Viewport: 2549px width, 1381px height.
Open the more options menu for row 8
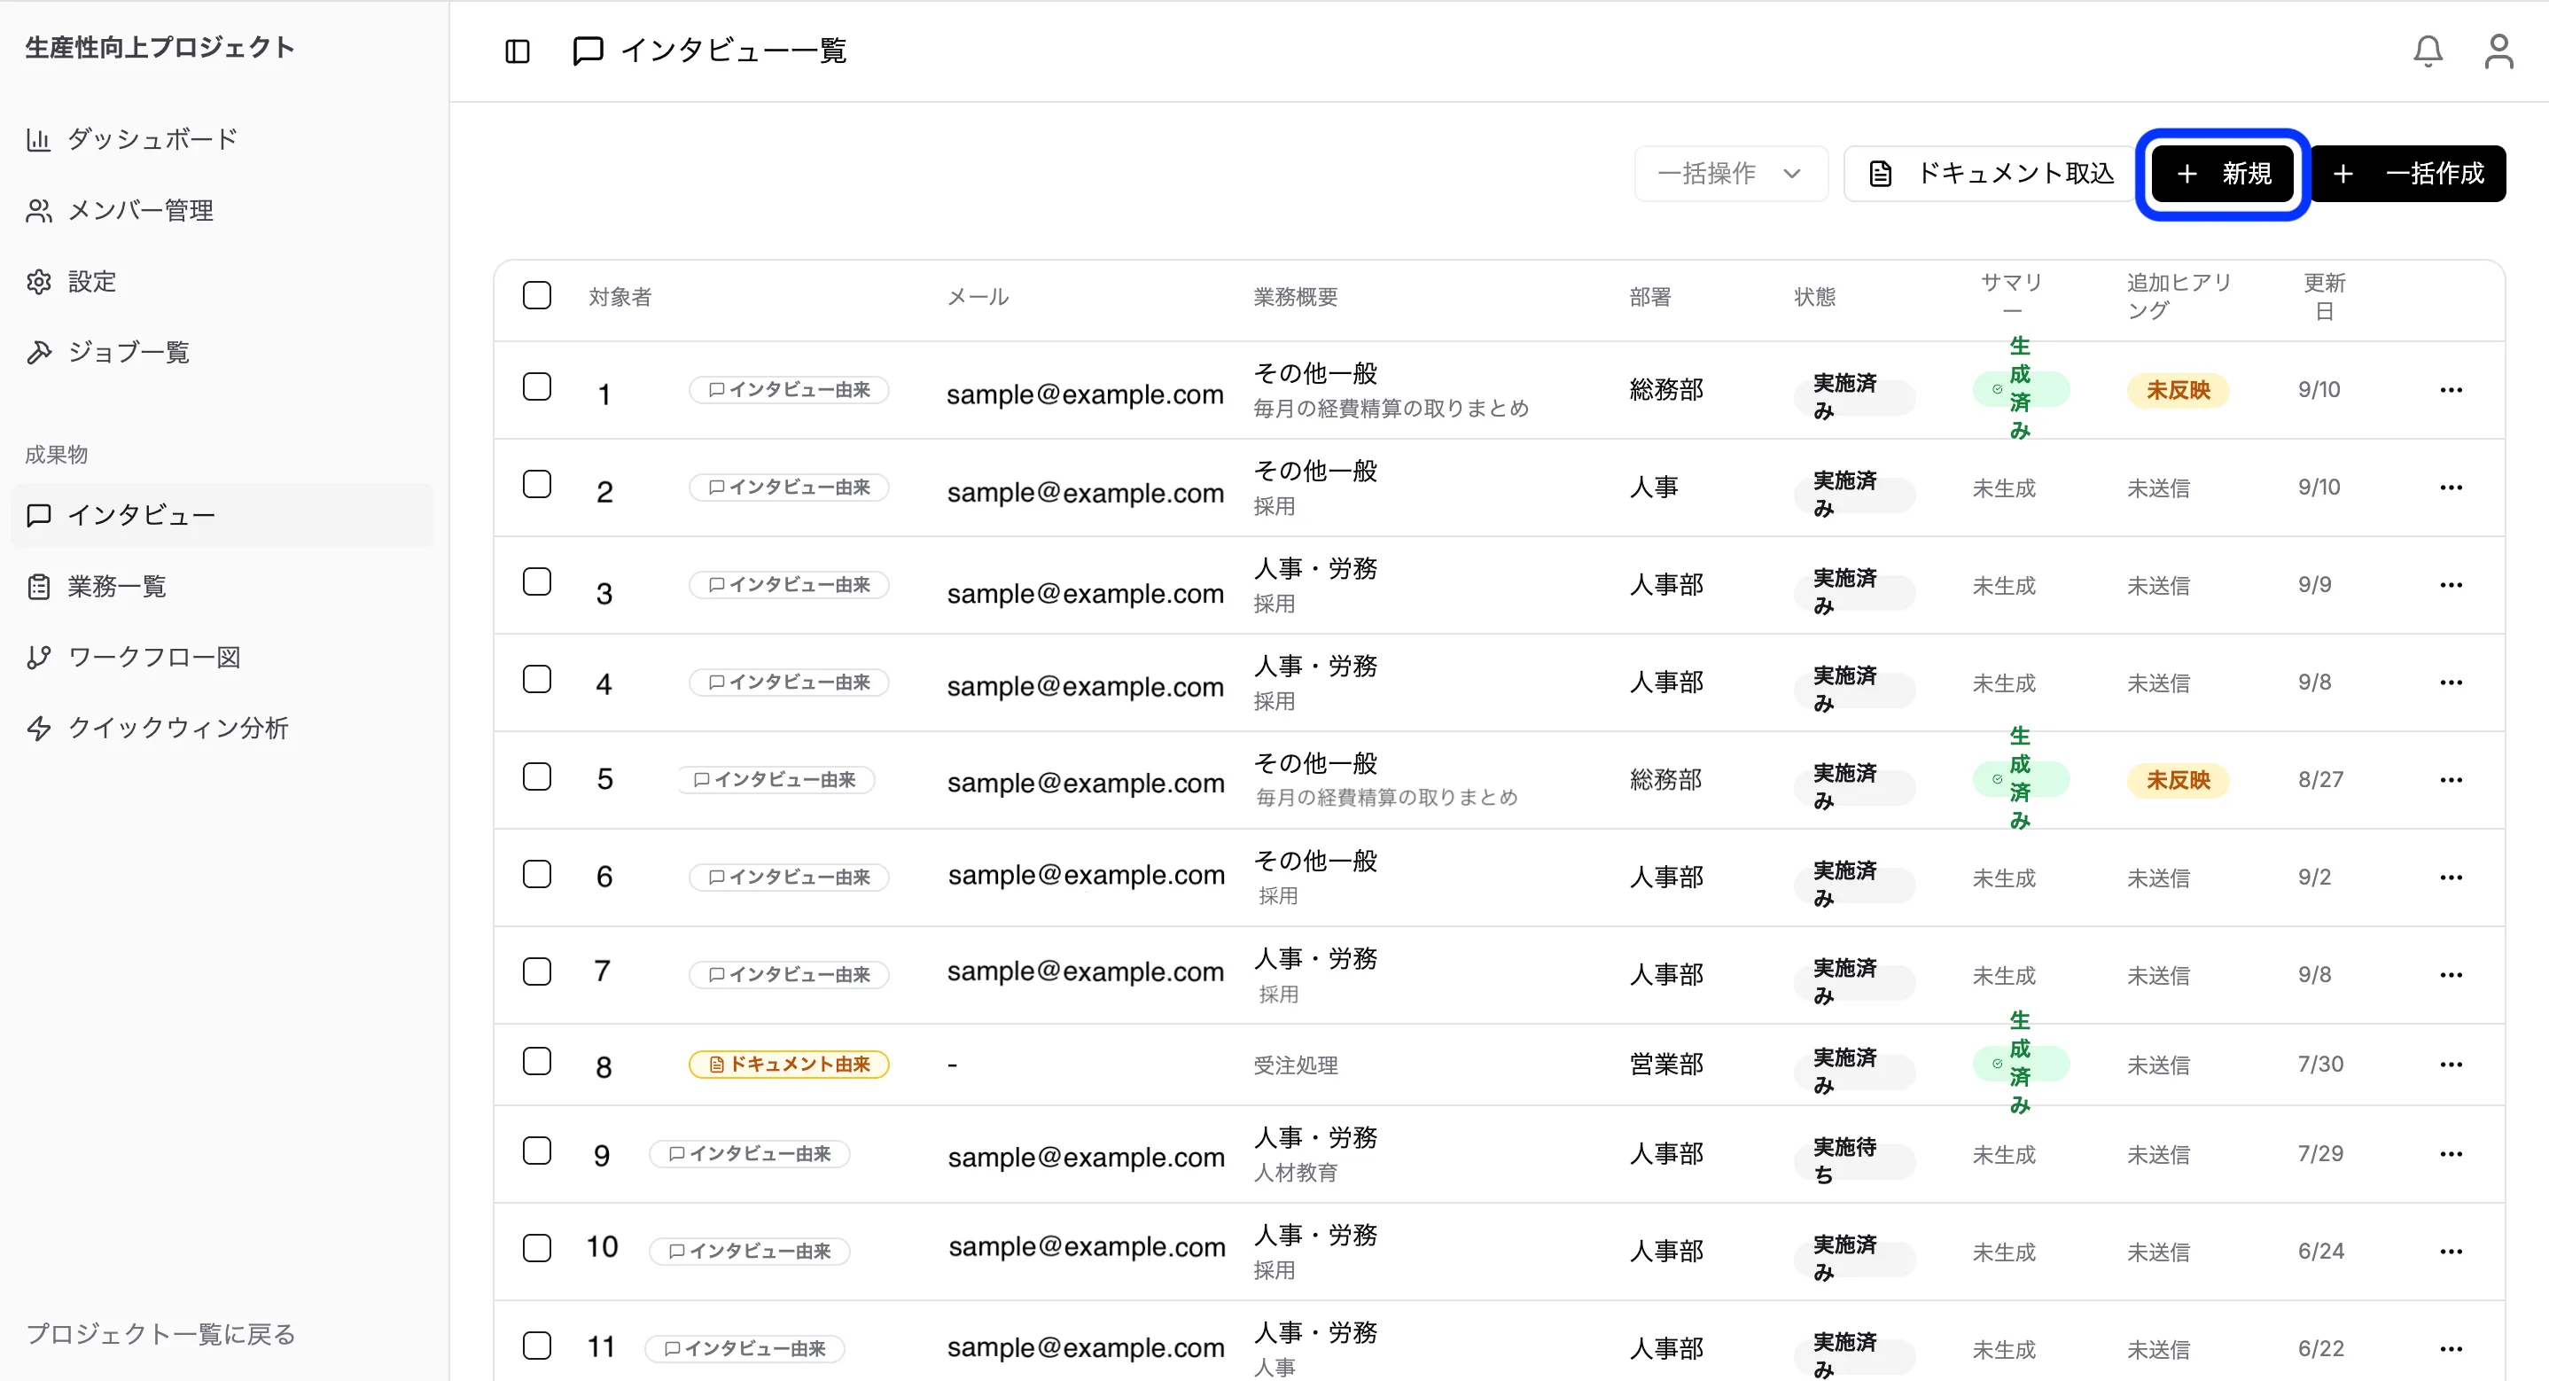point(2451,1065)
